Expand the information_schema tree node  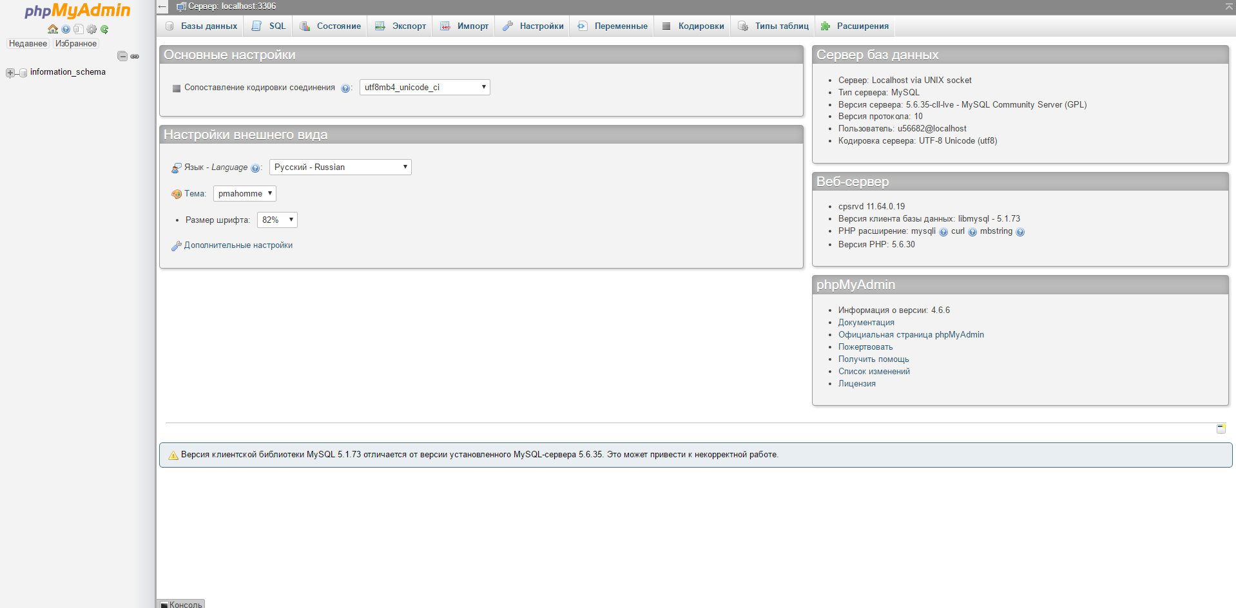tap(10, 73)
